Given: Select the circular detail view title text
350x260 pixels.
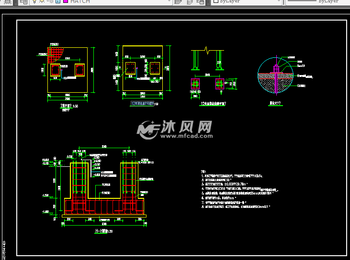Looking at the screenshot, I should [275, 103].
